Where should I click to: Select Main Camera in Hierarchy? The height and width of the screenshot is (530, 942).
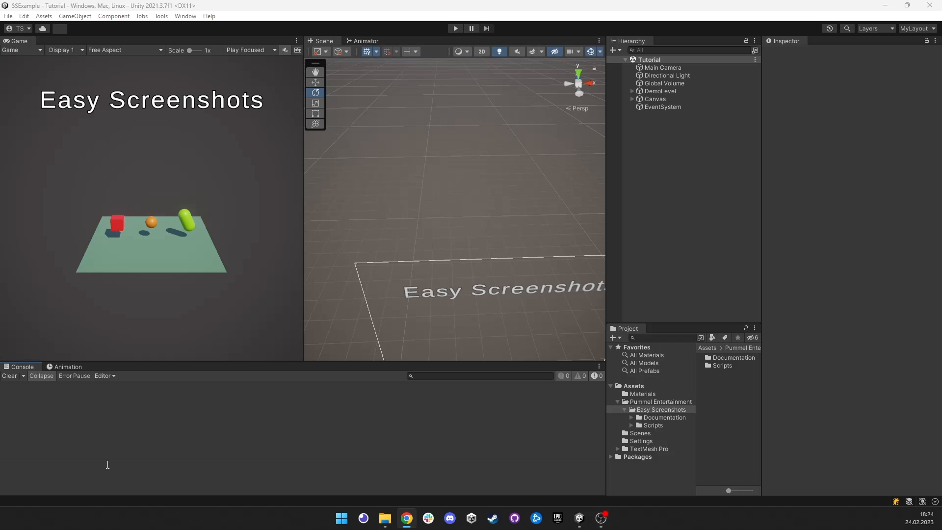662,68
